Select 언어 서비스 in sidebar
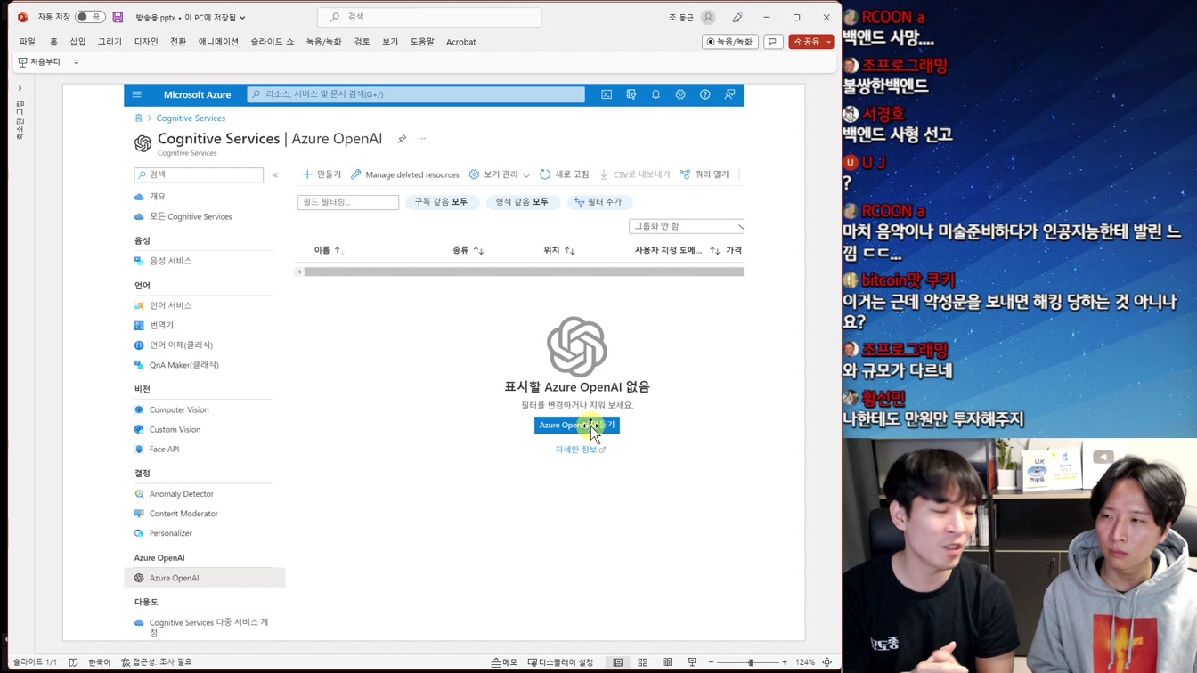This screenshot has width=1197, height=673. (170, 305)
